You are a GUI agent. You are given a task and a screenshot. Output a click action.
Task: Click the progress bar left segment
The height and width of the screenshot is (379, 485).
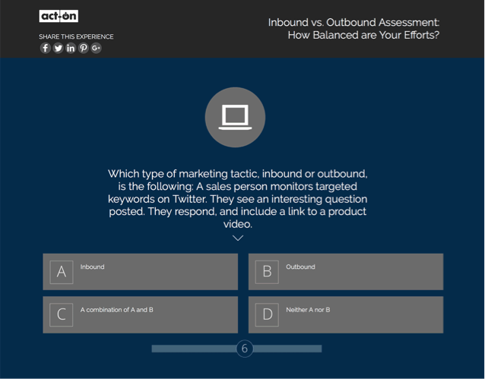pyautogui.click(x=193, y=349)
